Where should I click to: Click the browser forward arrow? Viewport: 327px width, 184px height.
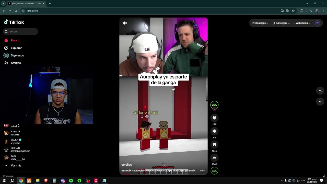pyautogui.click(x=10, y=11)
